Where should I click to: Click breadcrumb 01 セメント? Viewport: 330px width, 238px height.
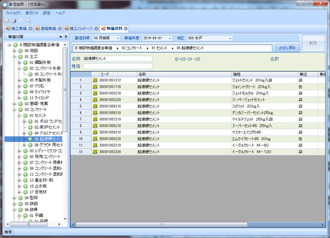(x=159, y=48)
